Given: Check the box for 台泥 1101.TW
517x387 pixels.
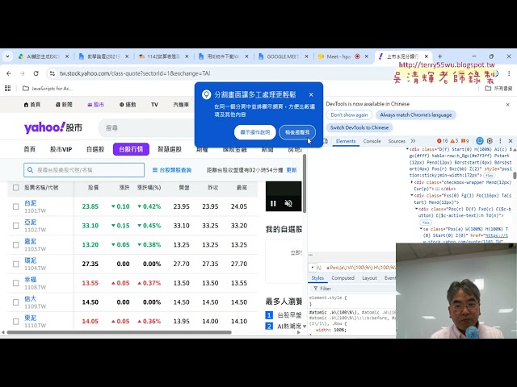Looking at the screenshot, I should [x=16, y=206].
